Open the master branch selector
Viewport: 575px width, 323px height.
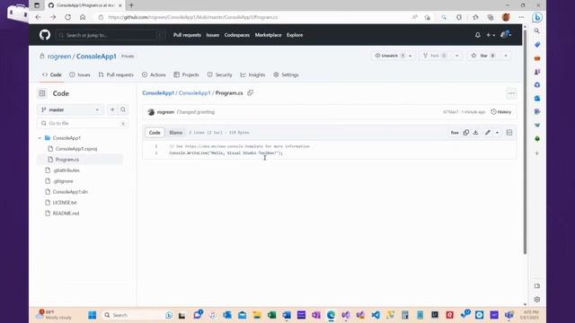(70, 109)
